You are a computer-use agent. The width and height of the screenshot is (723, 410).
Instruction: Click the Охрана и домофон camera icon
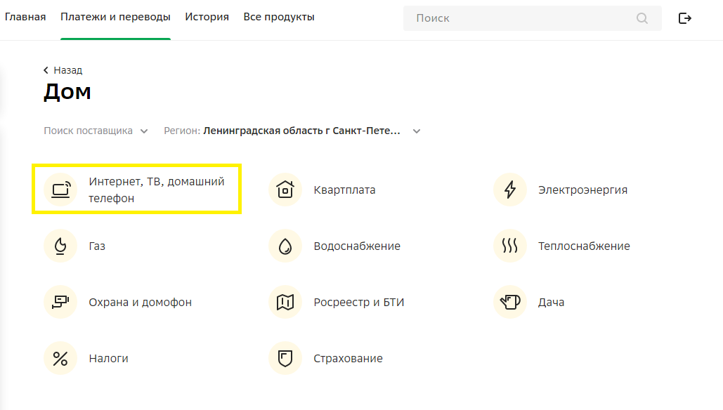(60, 302)
